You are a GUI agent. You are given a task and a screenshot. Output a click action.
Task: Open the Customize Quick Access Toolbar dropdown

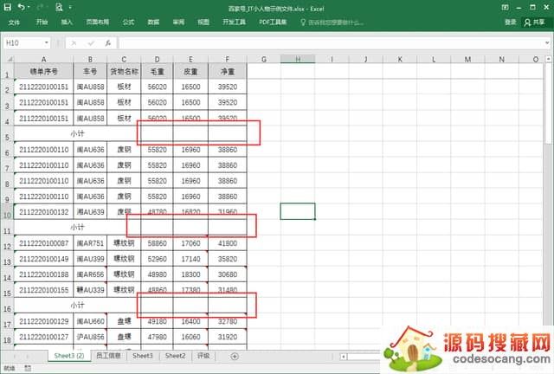click(x=70, y=7)
